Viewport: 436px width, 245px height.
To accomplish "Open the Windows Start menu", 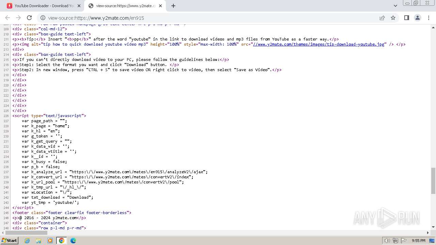I will pyautogui.click(x=9, y=241).
